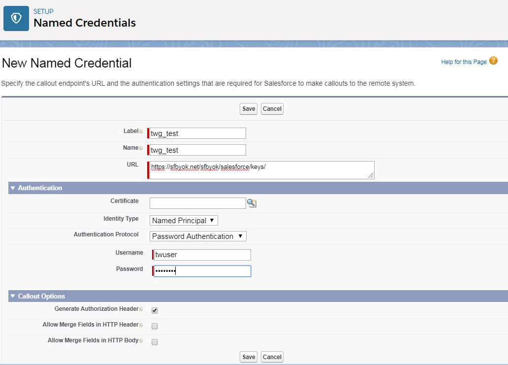The height and width of the screenshot is (365, 508).
Task: Open the Help for this Page link
Action: (464, 62)
